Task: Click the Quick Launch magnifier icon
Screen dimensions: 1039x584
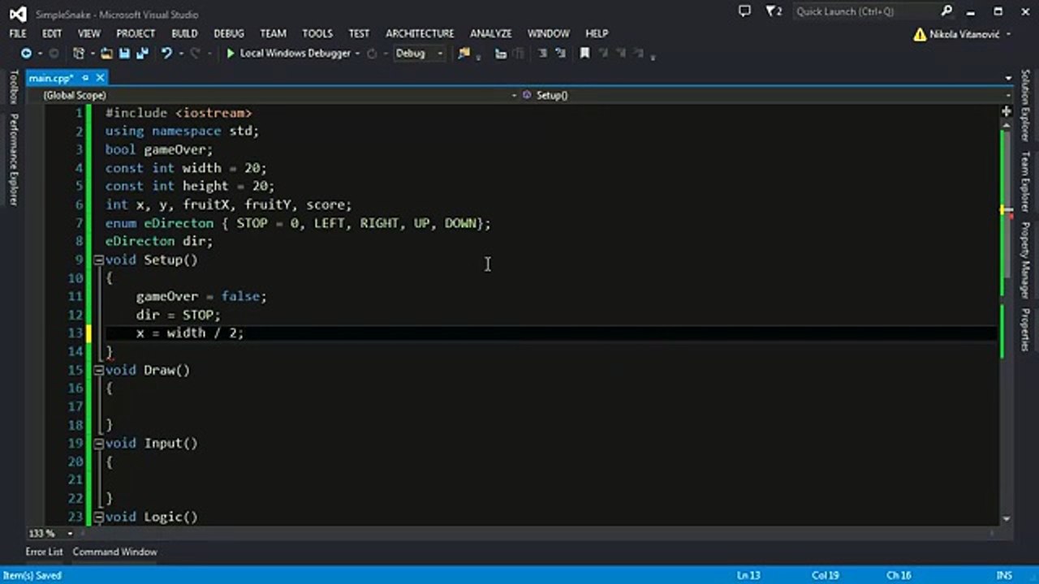Action: (946, 11)
